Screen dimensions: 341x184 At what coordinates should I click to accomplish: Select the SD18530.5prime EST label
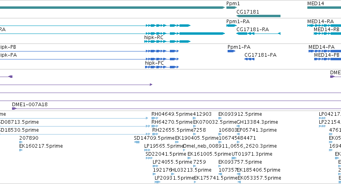click(19, 130)
